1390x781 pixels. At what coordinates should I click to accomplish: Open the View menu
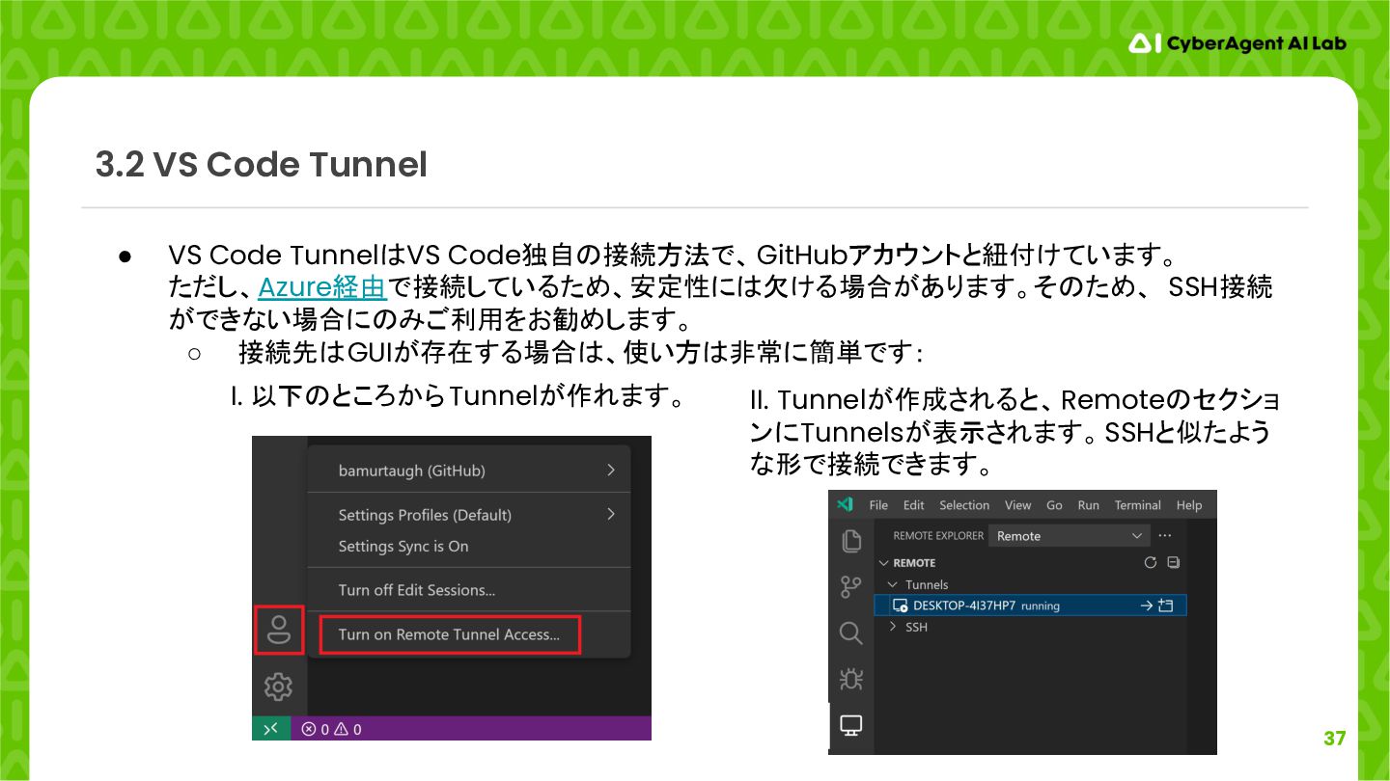(1017, 505)
